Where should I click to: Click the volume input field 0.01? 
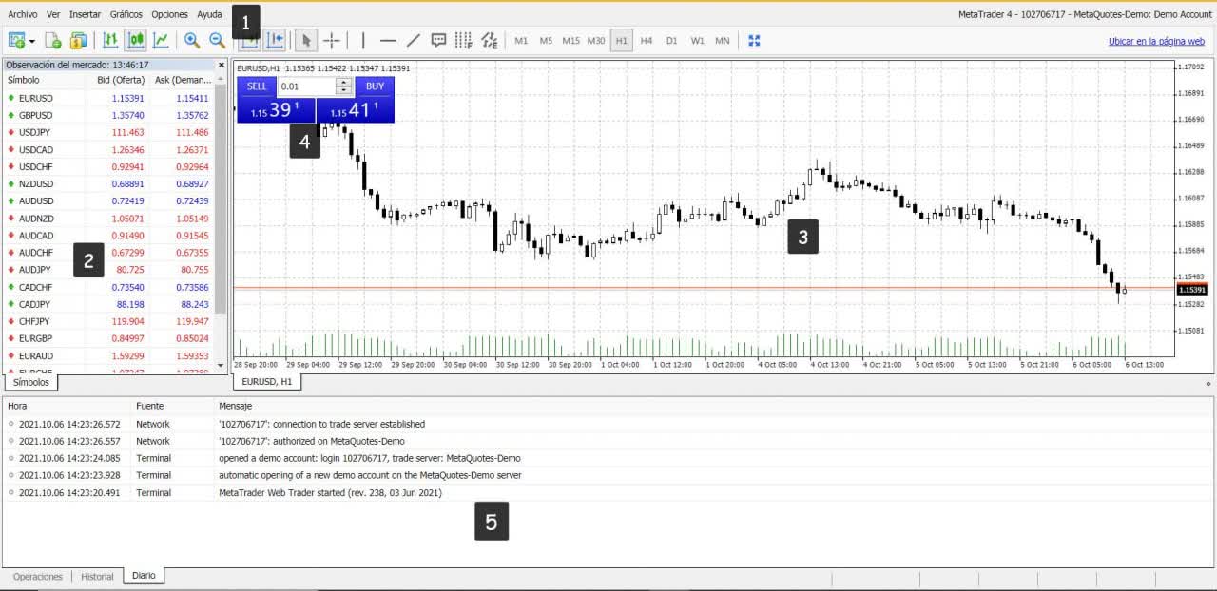coord(306,86)
